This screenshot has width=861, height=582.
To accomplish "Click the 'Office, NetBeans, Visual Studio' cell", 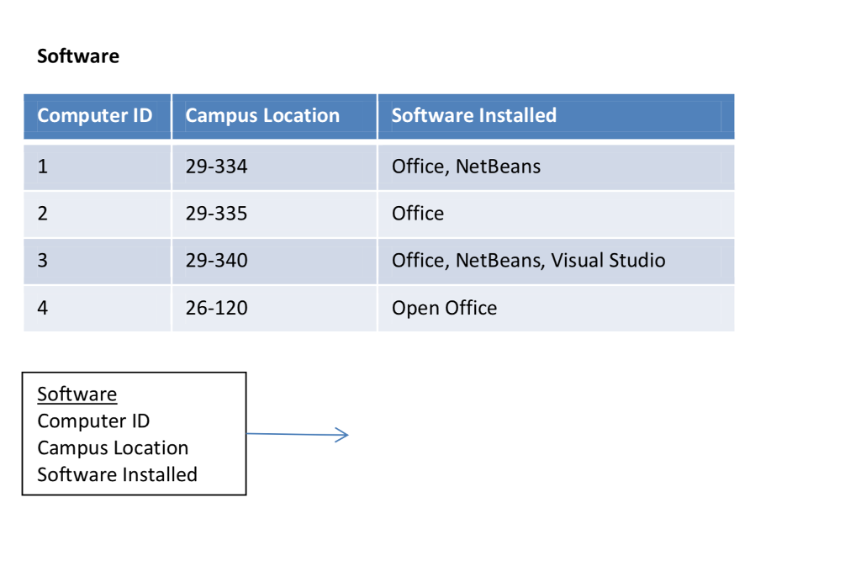I will point(557,262).
